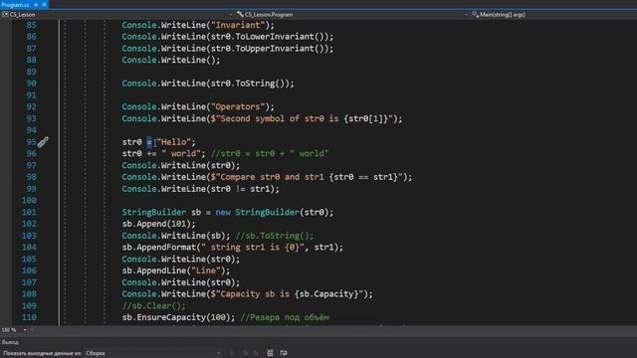Click line number 110 in the gutter
The width and height of the screenshot is (637, 358).
(x=29, y=317)
